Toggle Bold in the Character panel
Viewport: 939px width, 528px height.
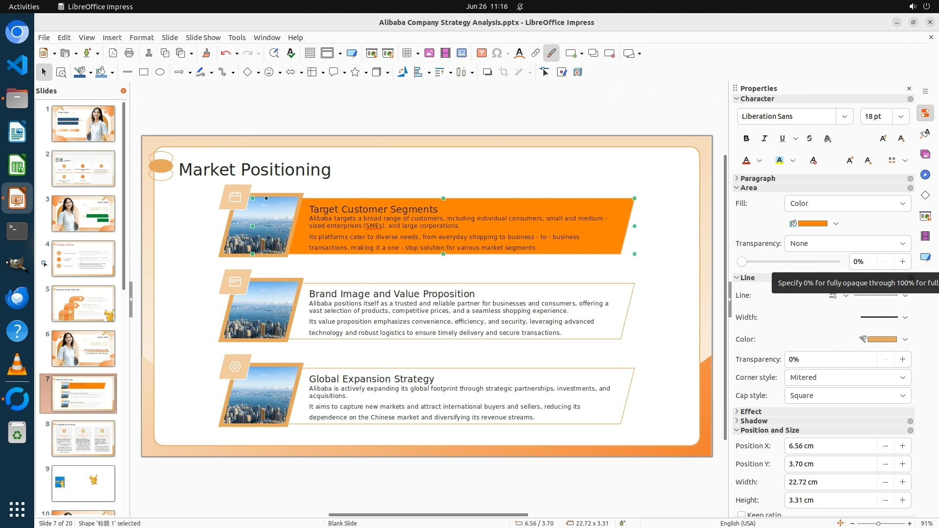click(746, 138)
